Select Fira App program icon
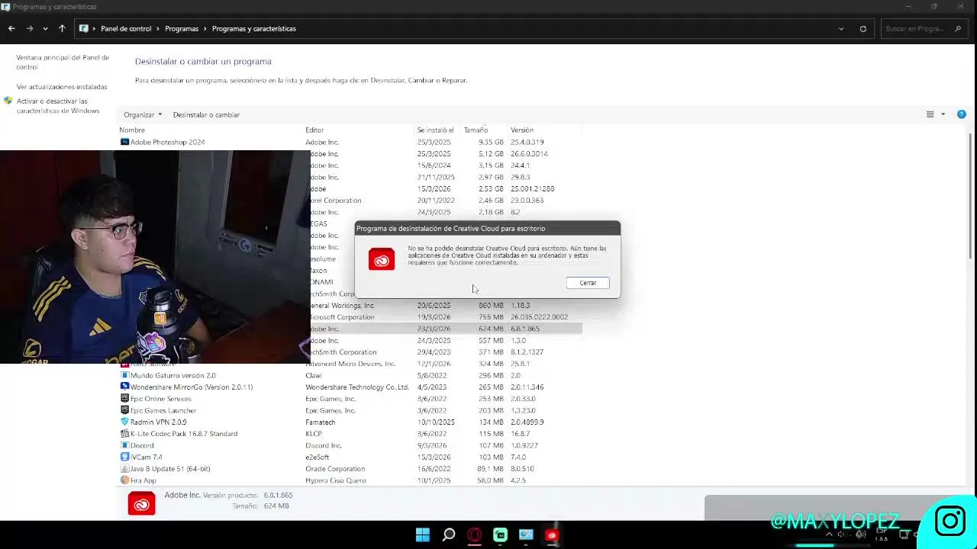Viewport: 977px width, 549px height. [x=124, y=480]
